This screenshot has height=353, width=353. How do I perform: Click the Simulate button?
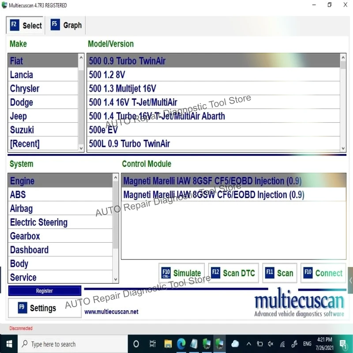tap(181, 273)
